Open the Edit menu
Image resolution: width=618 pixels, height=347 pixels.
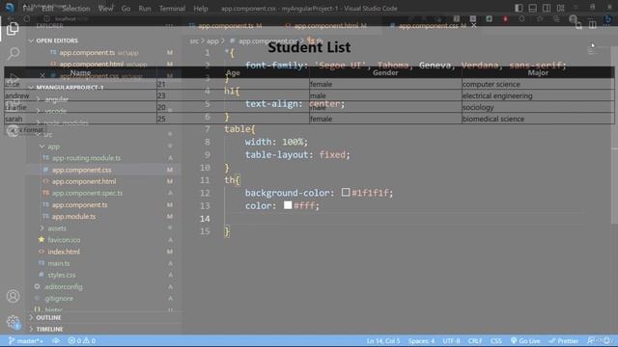click(47, 9)
